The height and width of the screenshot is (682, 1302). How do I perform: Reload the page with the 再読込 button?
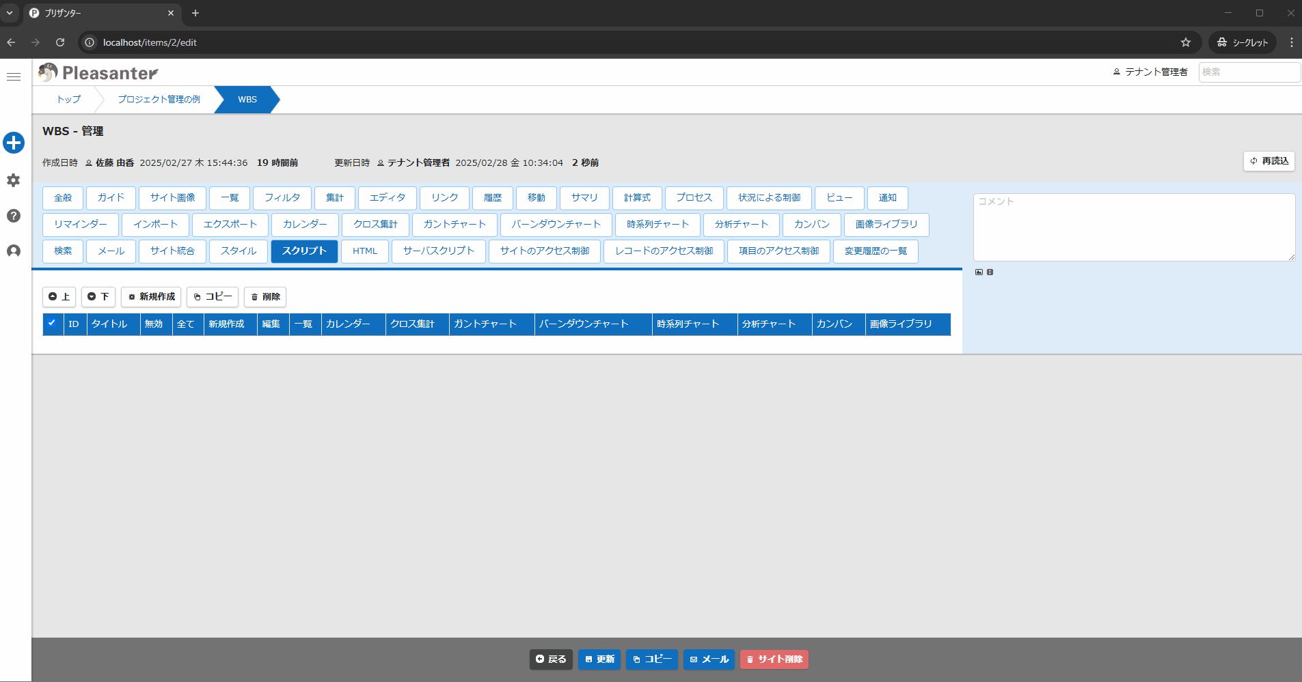1269,161
